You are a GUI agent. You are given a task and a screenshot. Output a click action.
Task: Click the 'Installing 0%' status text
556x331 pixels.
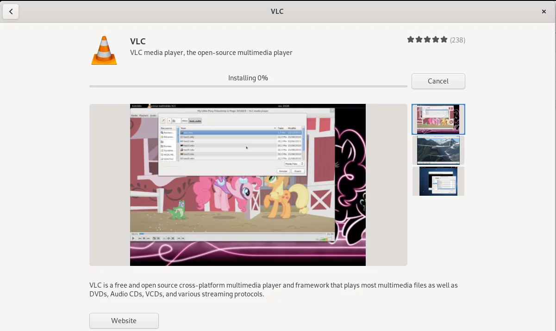248,78
